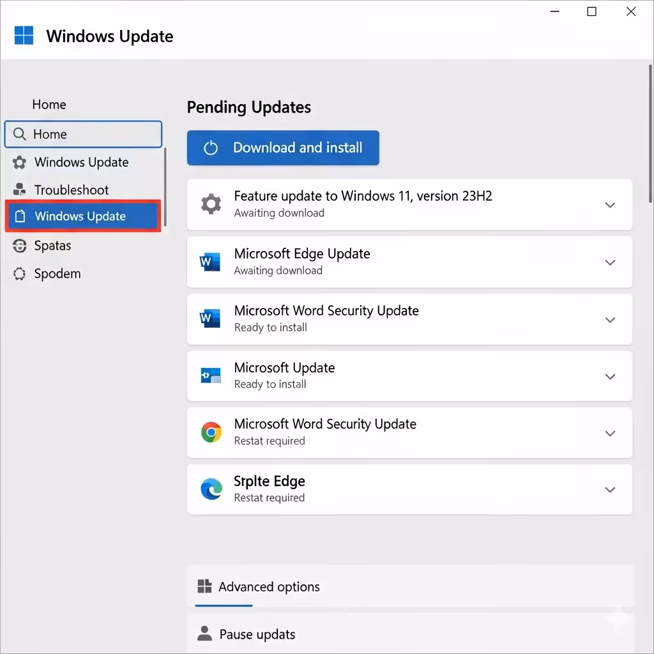
Task: Expand the Strplte Edge row chevron
Action: coord(610,490)
